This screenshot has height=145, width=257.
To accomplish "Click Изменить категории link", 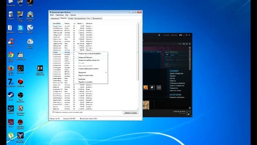I will coord(177,97).
